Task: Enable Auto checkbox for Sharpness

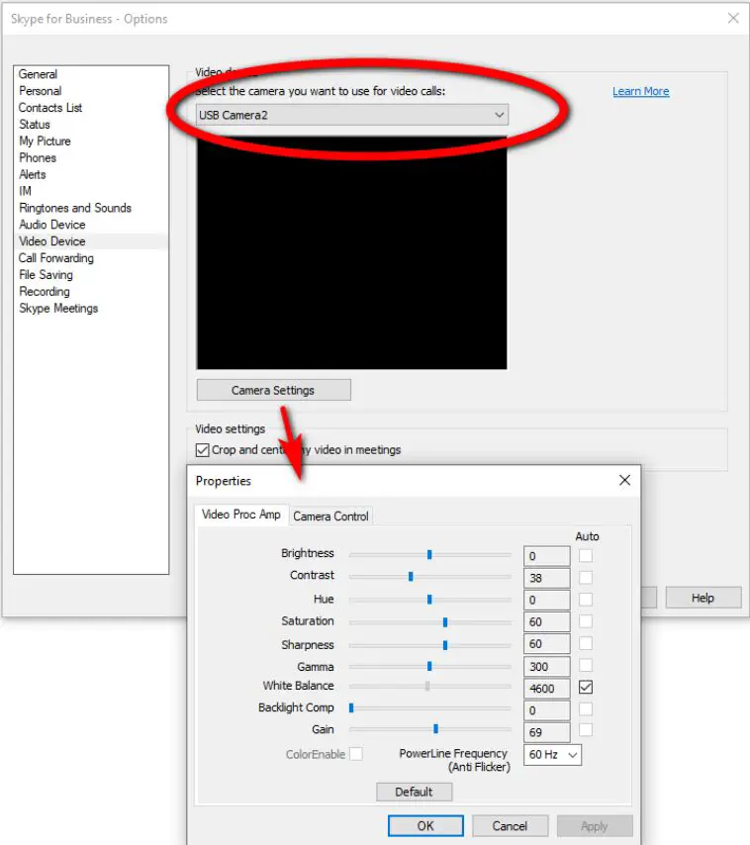Action: click(x=586, y=643)
